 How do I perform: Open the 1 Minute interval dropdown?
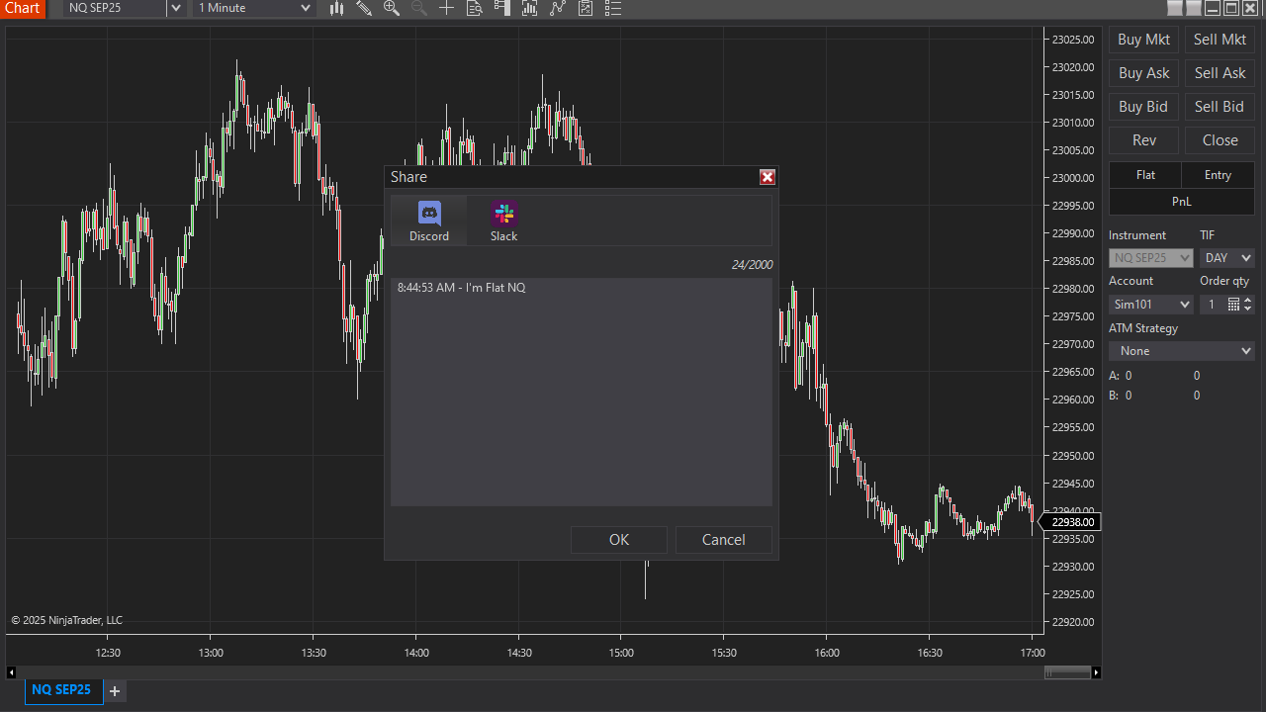(253, 8)
